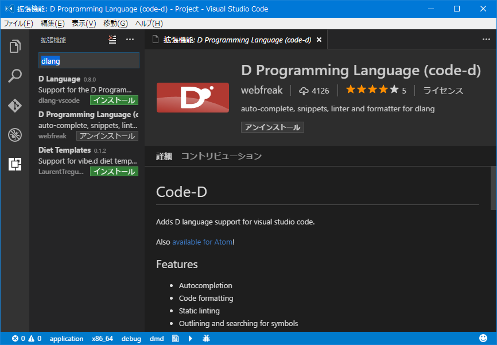
Task: Open the 表示(V) menu
Action: 84,24
